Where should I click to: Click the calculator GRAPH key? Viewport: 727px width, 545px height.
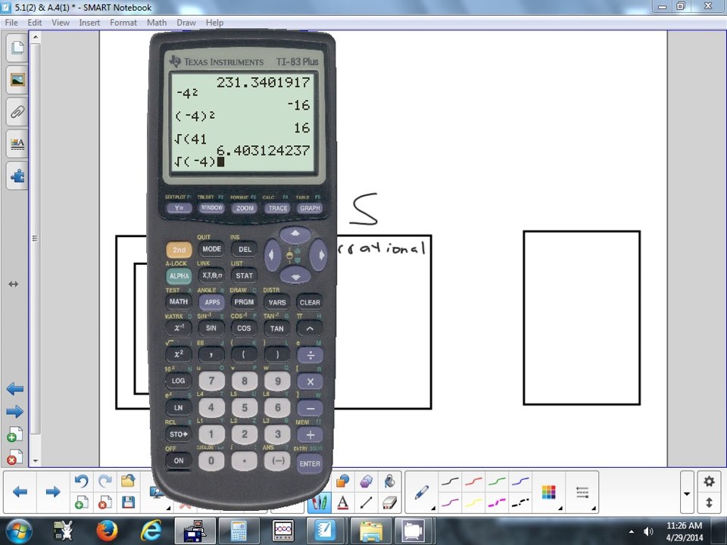(x=310, y=208)
